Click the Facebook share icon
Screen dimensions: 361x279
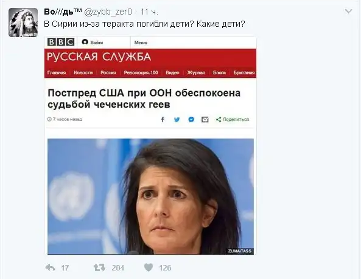[x=163, y=119]
